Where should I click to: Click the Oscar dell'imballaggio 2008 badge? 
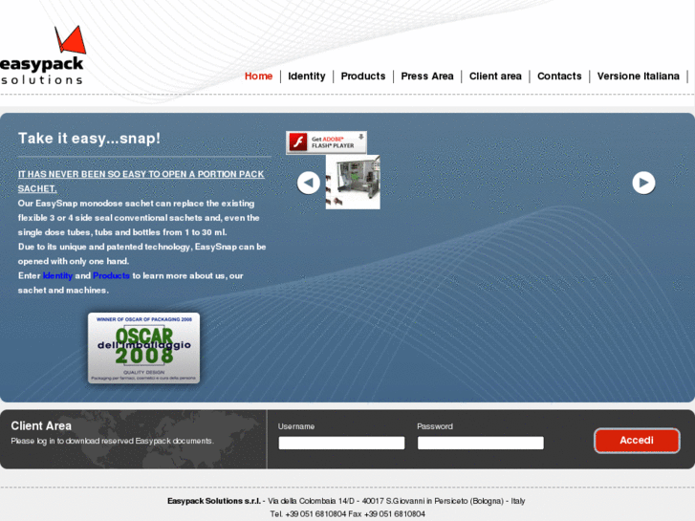coord(143,348)
